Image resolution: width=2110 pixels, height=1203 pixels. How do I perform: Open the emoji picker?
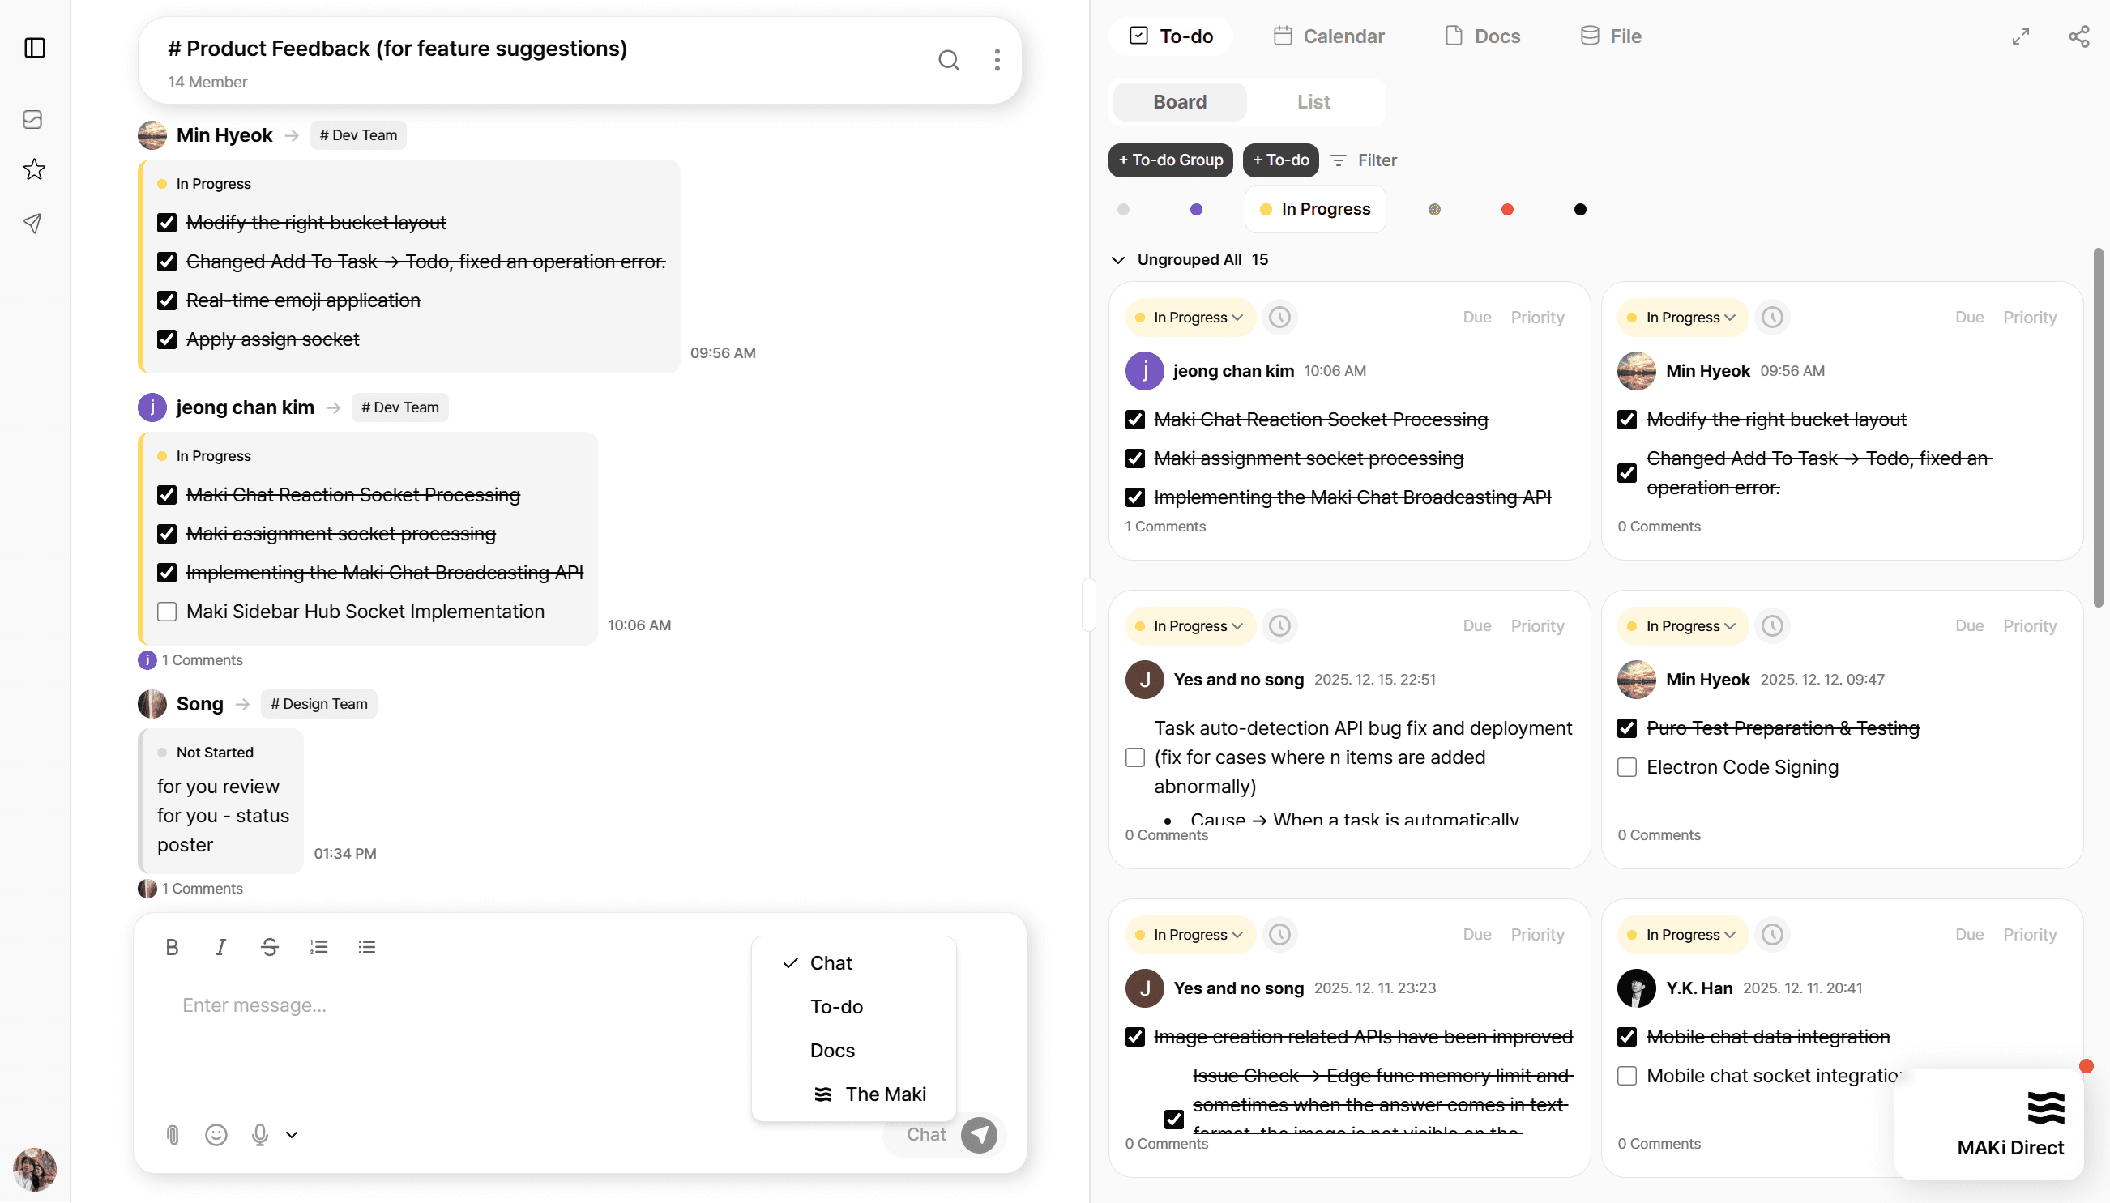[216, 1134]
